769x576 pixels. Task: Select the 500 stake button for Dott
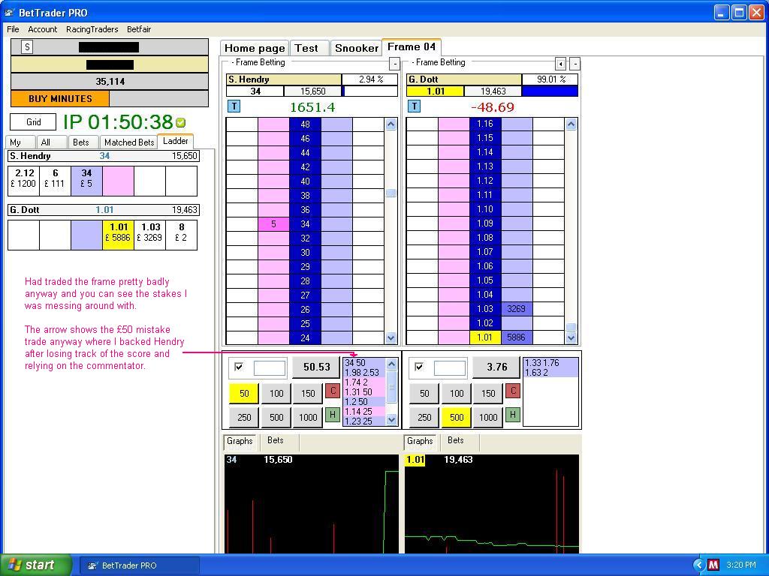click(457, 417)
